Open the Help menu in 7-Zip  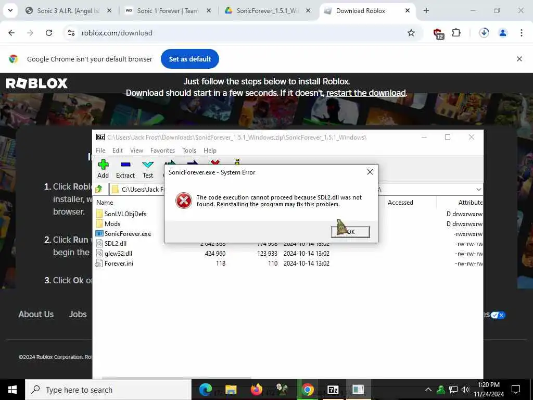[210, 151]
